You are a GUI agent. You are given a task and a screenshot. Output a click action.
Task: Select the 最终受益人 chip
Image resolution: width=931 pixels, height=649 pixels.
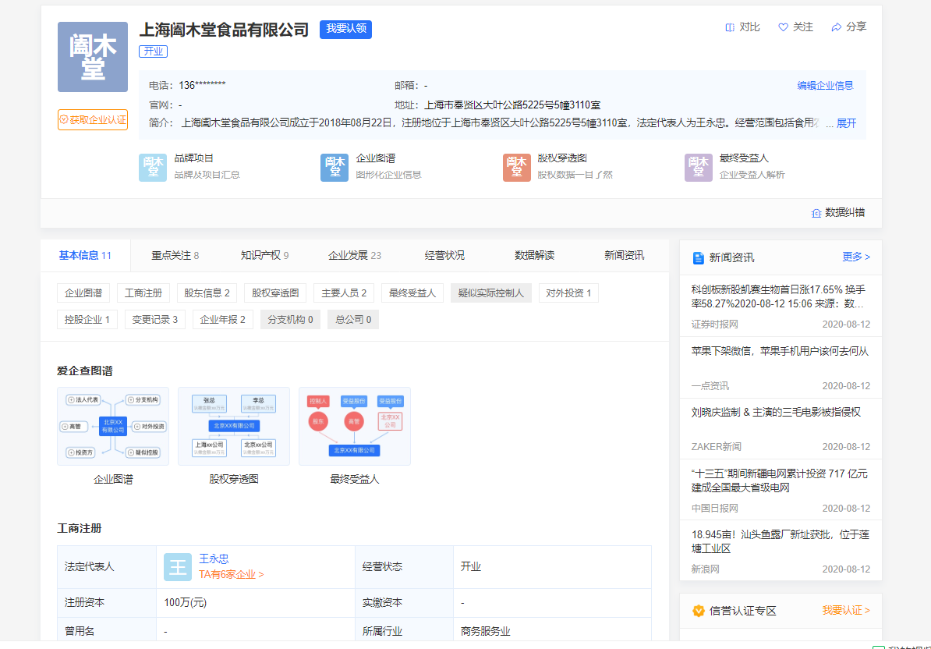[412, 293]
